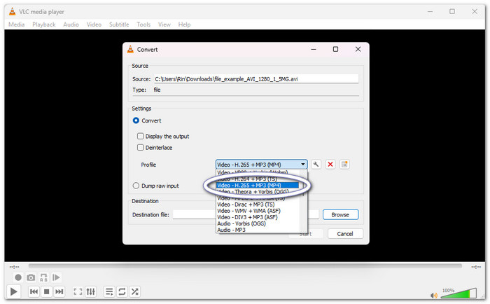The image size is (490, 304).
Task: Stop playback with the stop button
Action: 47,291
